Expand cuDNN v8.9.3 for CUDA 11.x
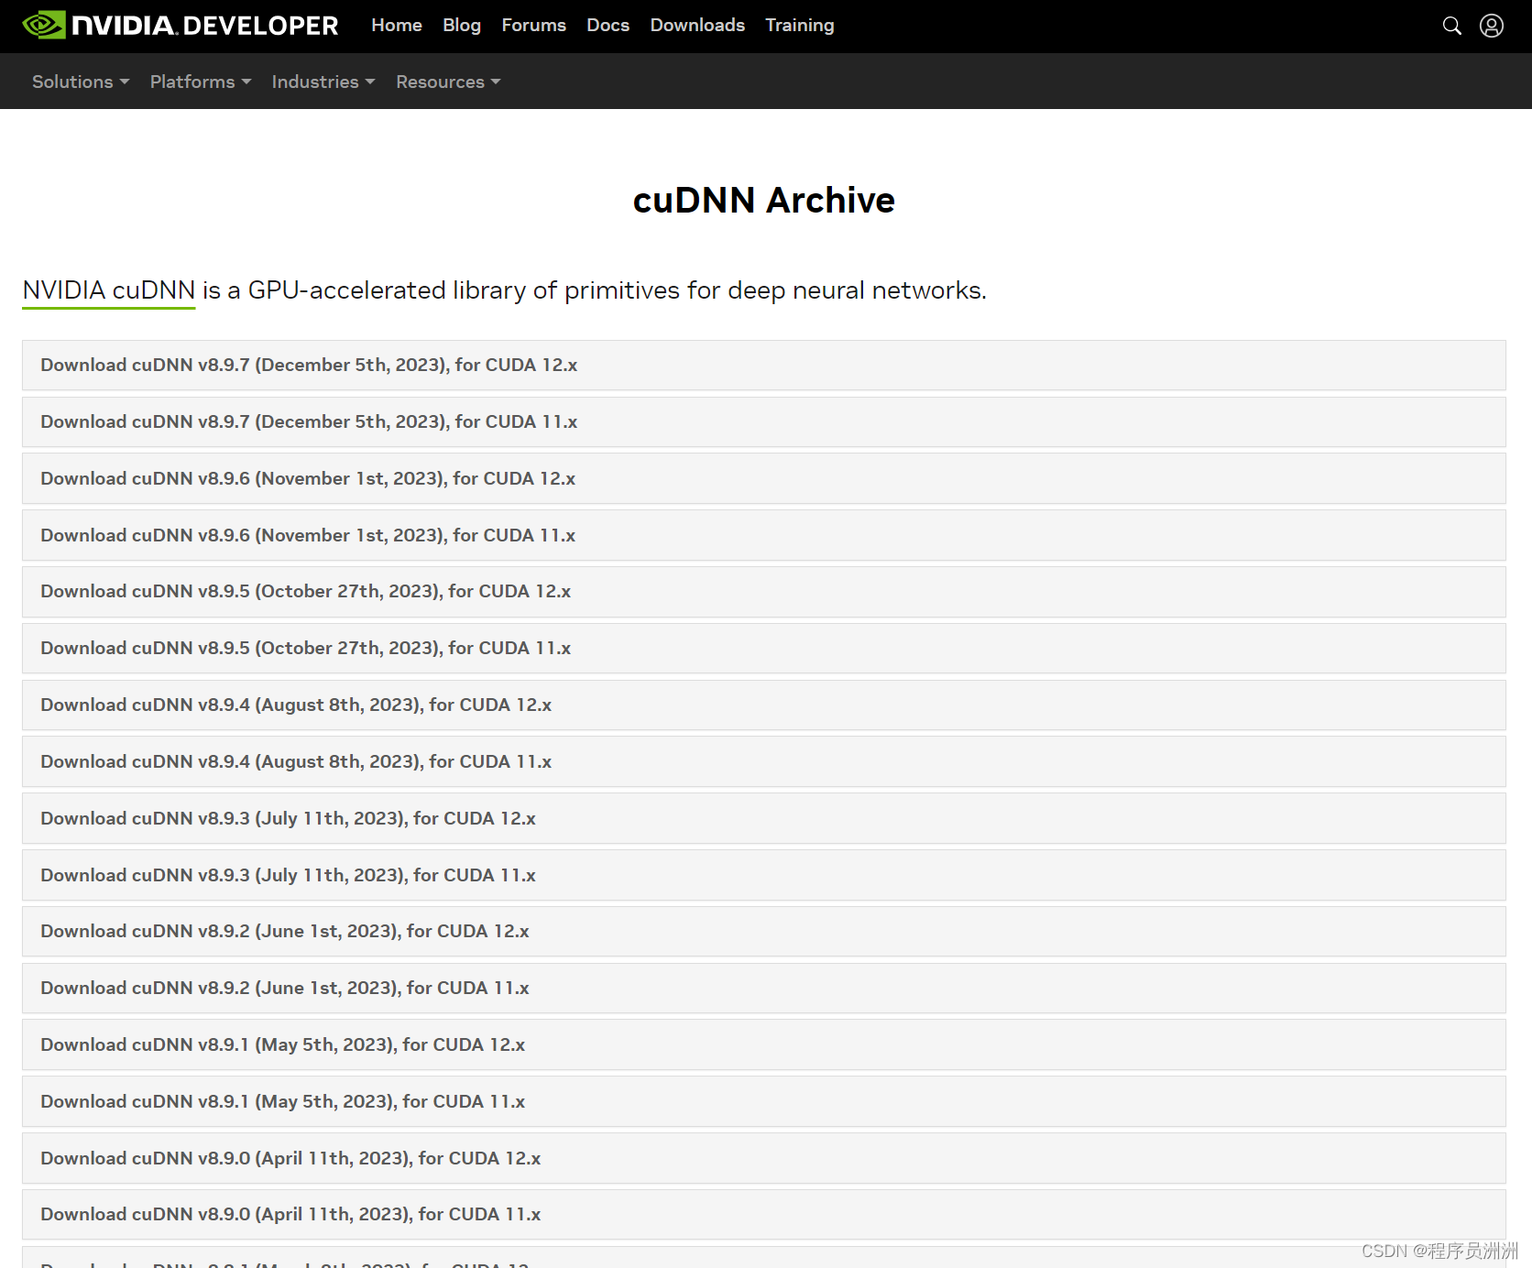This screenshot has width=1532, height=1268. click(x=764, y=875)
